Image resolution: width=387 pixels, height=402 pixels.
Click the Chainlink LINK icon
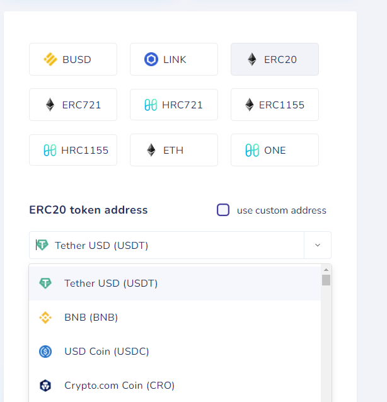pyautogui.click(x=151, y=60)
